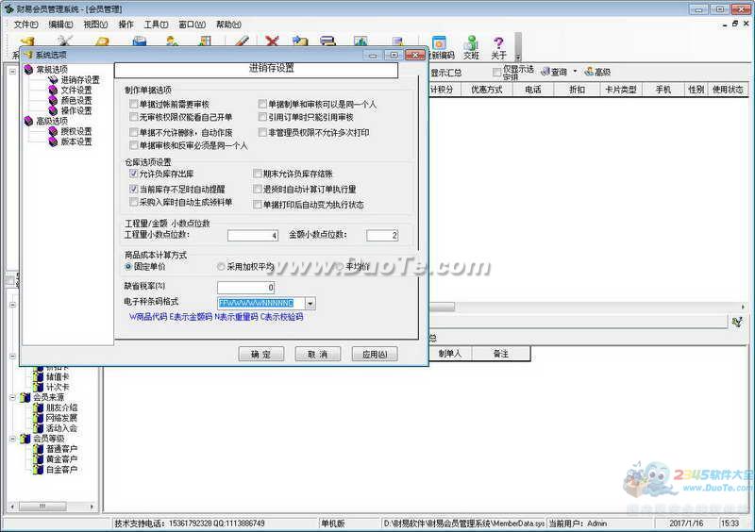Image resolution: width=755 pixels, height=532 pixels.
Task: Select the 网络发展 node icon
Action: (x=39, y=418)
